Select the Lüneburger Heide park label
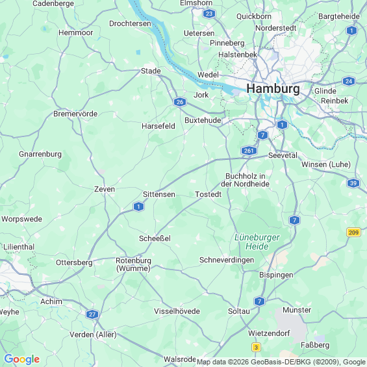The height and width of the screenshot is (367, 367). [257, 242]
